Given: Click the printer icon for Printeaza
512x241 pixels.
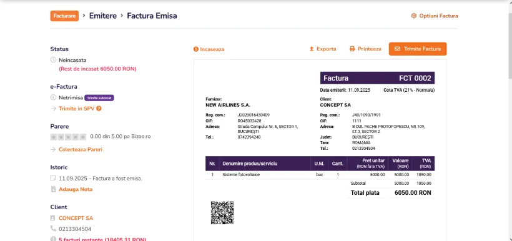Looking at the screenshot, I should pos(352,49).
